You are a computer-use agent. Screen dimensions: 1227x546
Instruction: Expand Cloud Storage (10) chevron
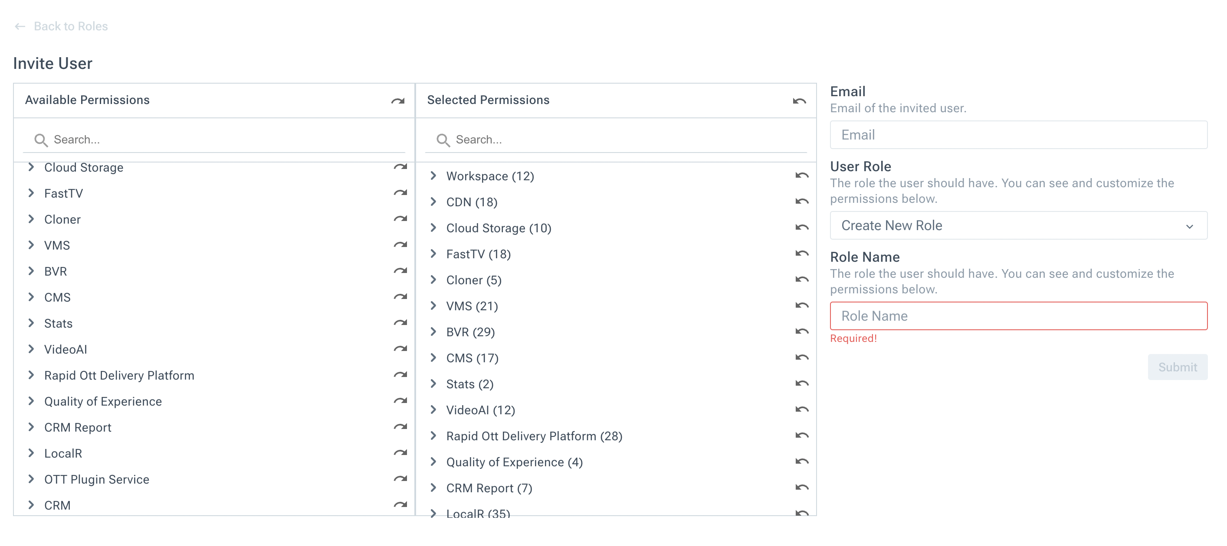pos(433,227)
